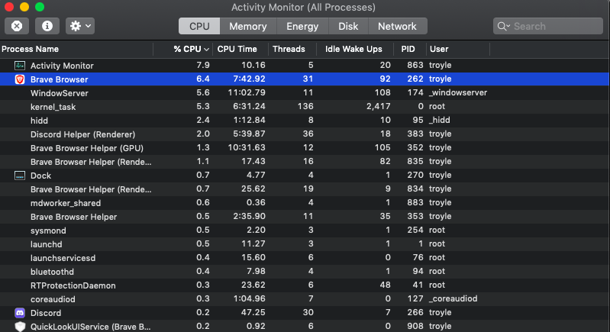The height and width of the screenshot is (332, 610).
Task: Switch to the CPU tab
Action: (199, 26)
